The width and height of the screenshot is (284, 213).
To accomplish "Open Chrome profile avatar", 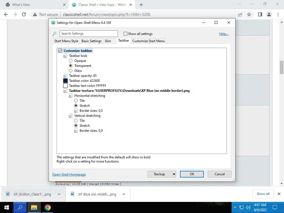I will coord(269,14).
